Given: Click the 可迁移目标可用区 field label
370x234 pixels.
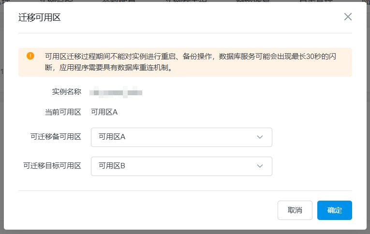Looking at the screenshot, I should coord(52,166).
